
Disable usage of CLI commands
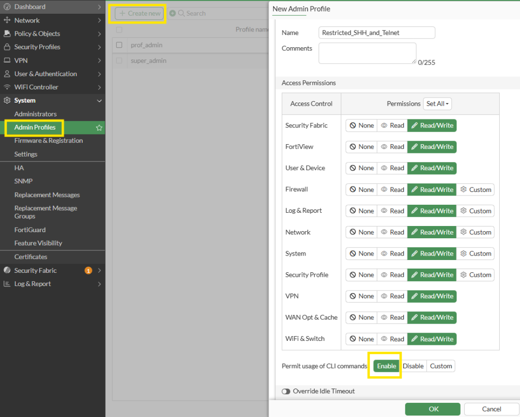413,366
